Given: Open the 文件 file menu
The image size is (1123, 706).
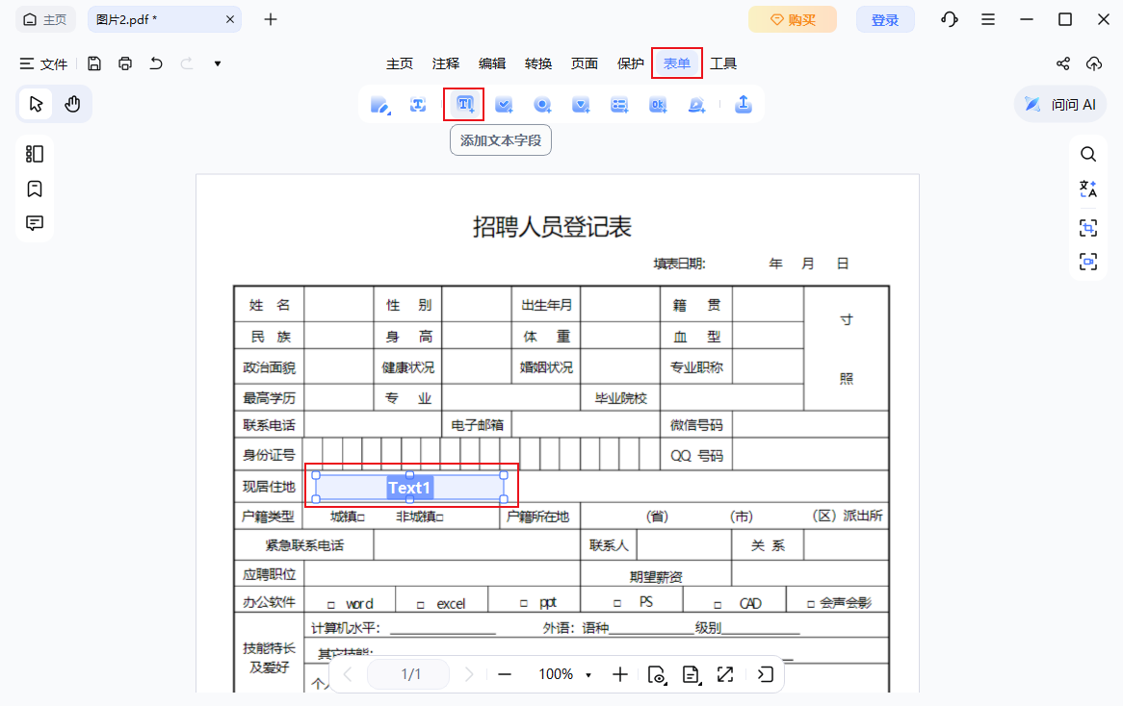Looking at the screenshot, I should (x=43, y=64).
